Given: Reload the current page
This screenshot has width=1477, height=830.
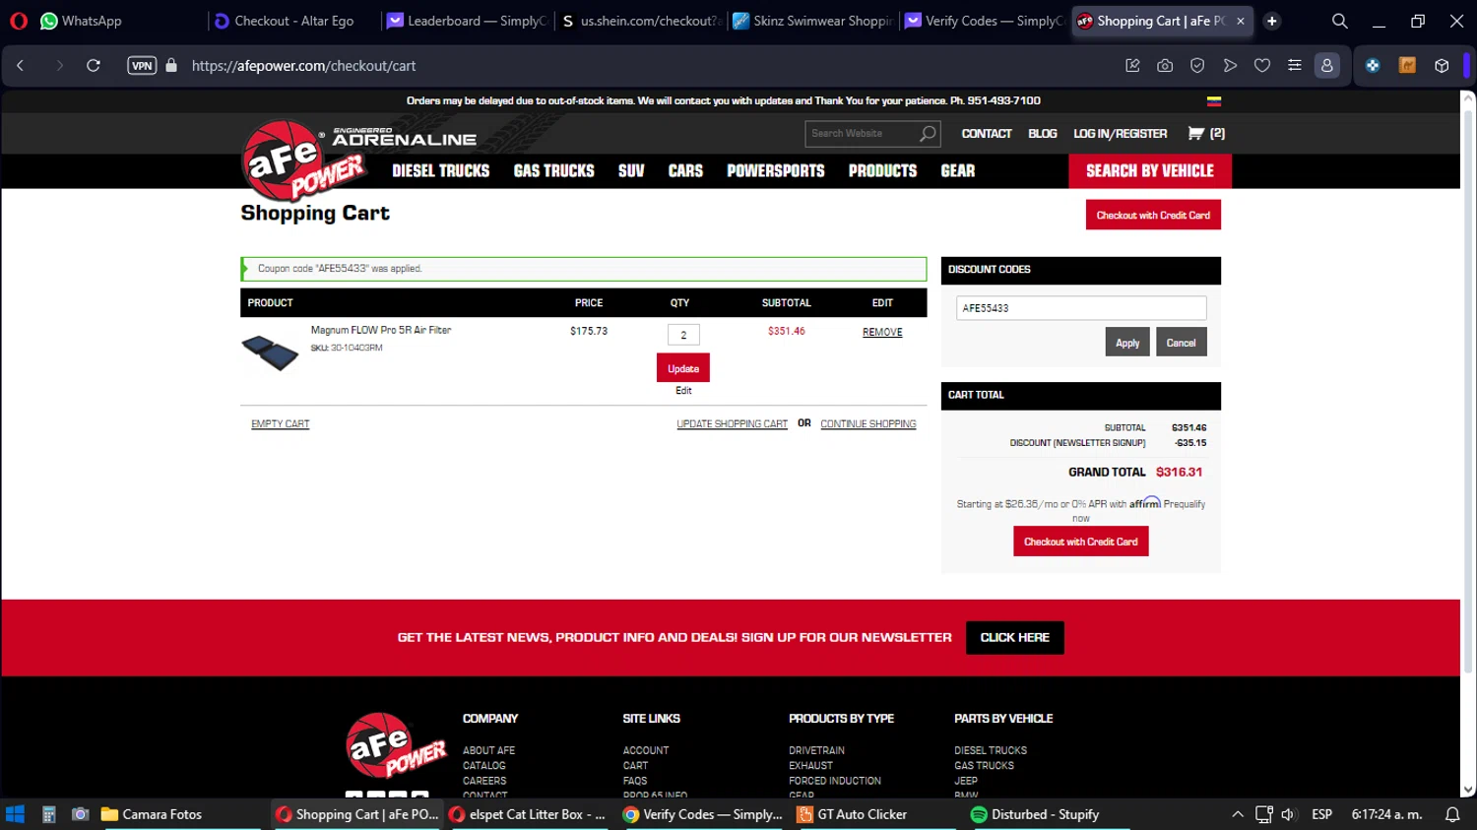Looking at the screenshot, I should pos(94,66).
